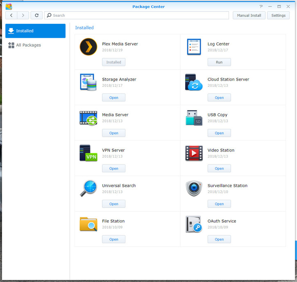Viewport: 297px width, 282px height.
Task: Select the Installed sidebar tab
Action: [35, 31]
